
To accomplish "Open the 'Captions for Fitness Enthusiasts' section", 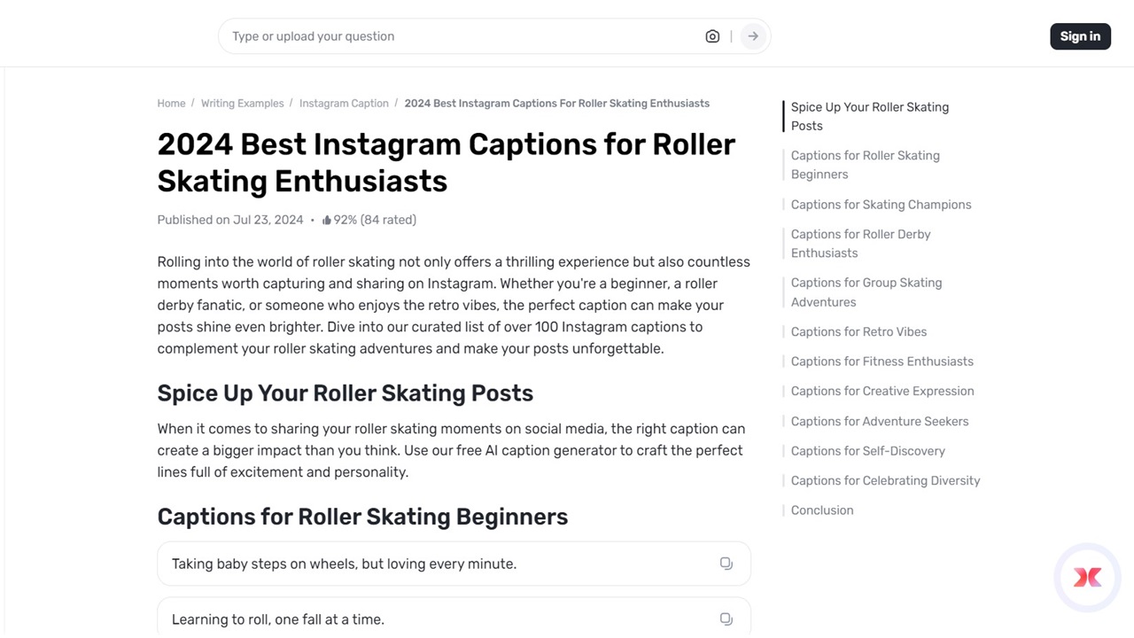I will pyautogui.click(x=882, y=362).
